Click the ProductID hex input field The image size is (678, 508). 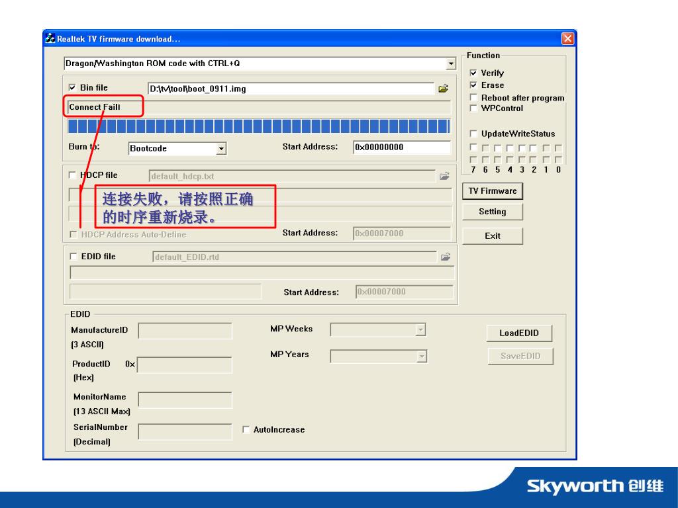coord(185,365)
